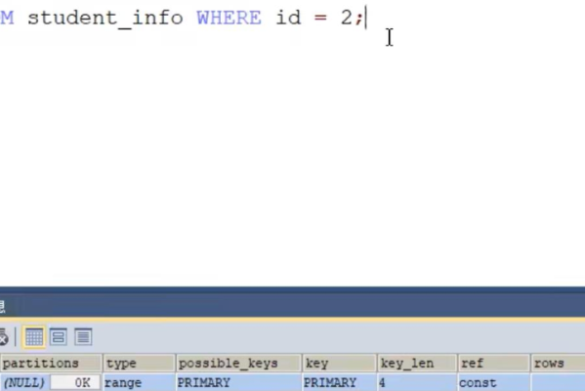Switch results to text view
This screenshot has width=585, height=391.
[83, 337]
